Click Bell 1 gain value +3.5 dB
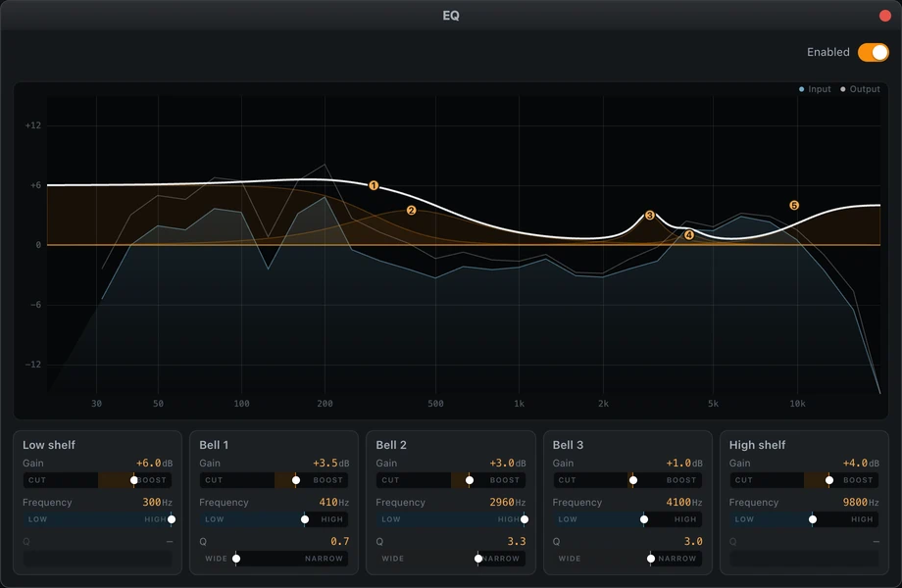 tap(330, 463)
